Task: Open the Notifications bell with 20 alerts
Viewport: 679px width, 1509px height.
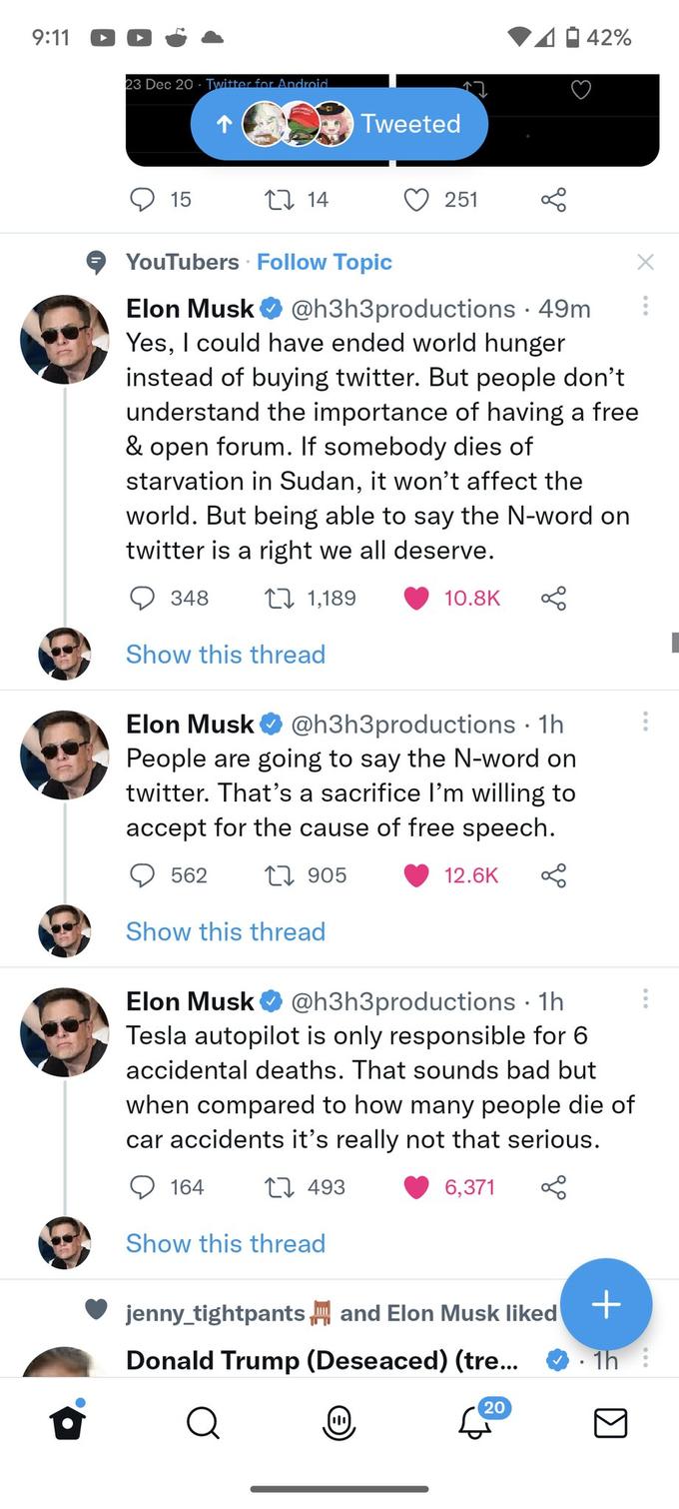Action: tap(474, 1423)
